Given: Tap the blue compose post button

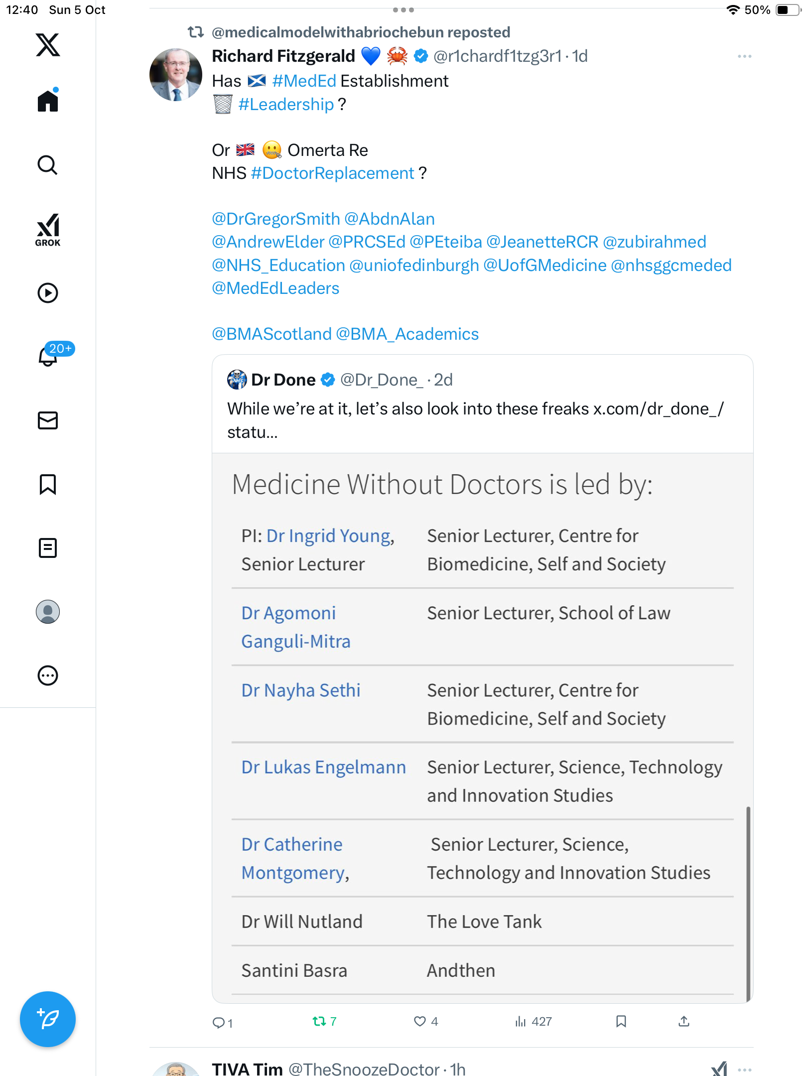Looking at the screenshot, I should (48, 1019).
